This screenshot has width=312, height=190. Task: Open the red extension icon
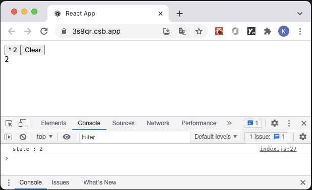click(219, 31)
